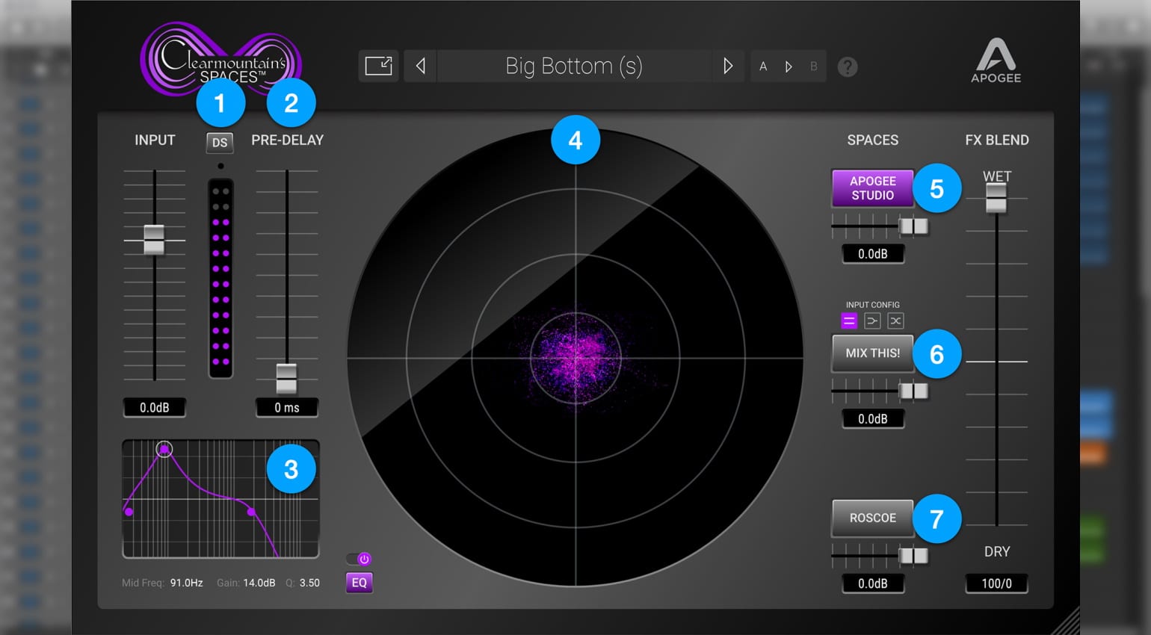Click the 0 ms pre-delay value field
Image resolution: width=1151 pixels, height=635 pixels.
click(287, 407)
